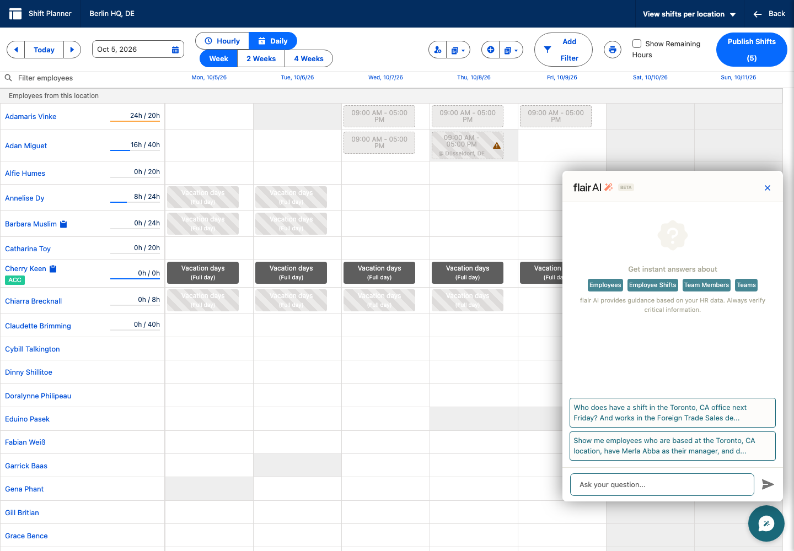
Task: Click clipboard icon next to Barbara Muslim
Action: [x=63, y=224]
